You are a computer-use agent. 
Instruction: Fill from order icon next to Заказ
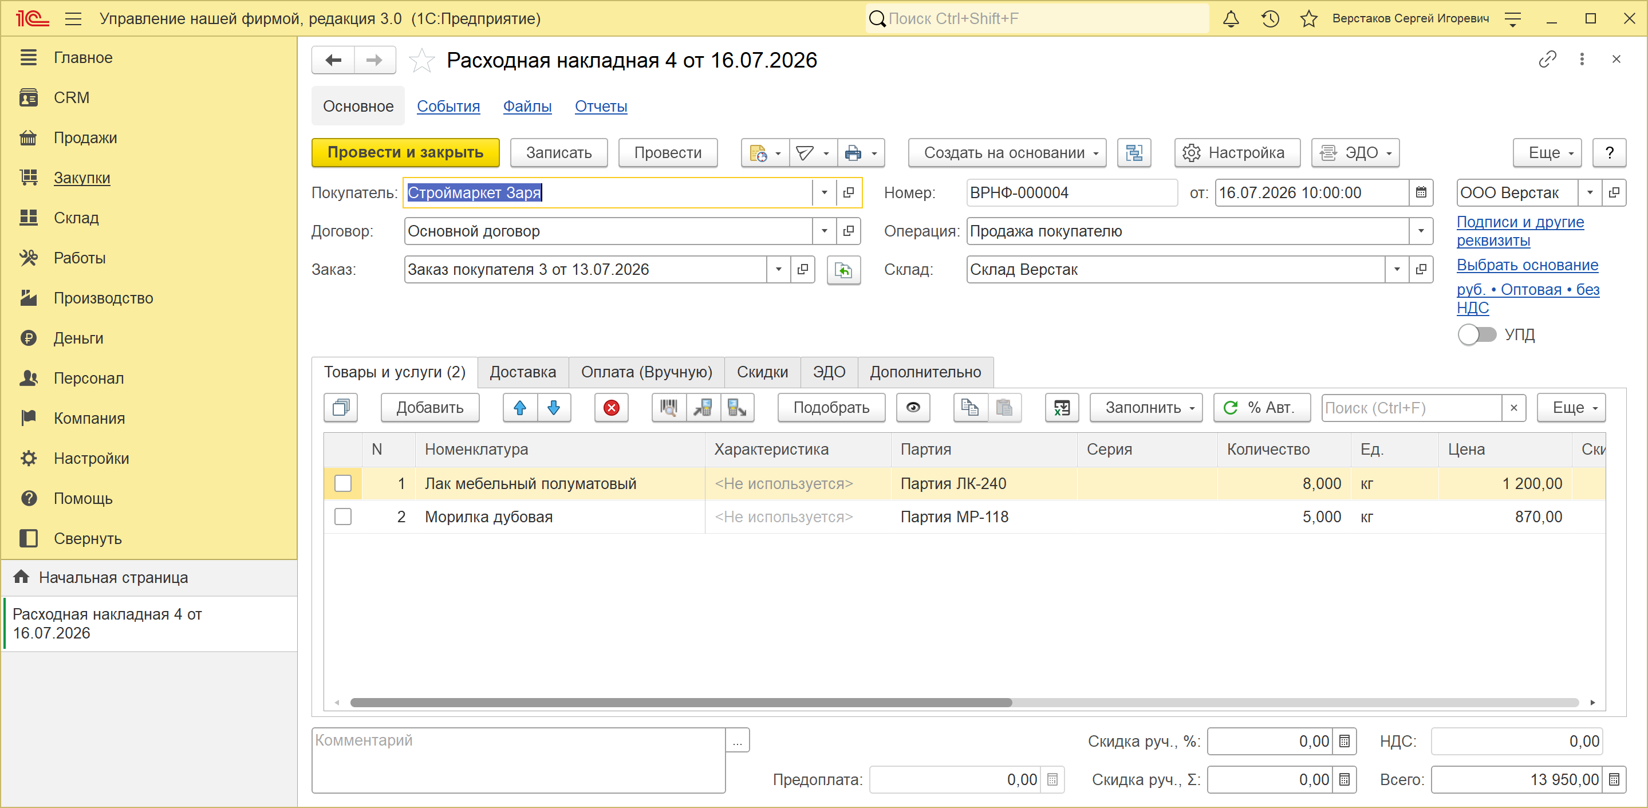pos(843,269)
